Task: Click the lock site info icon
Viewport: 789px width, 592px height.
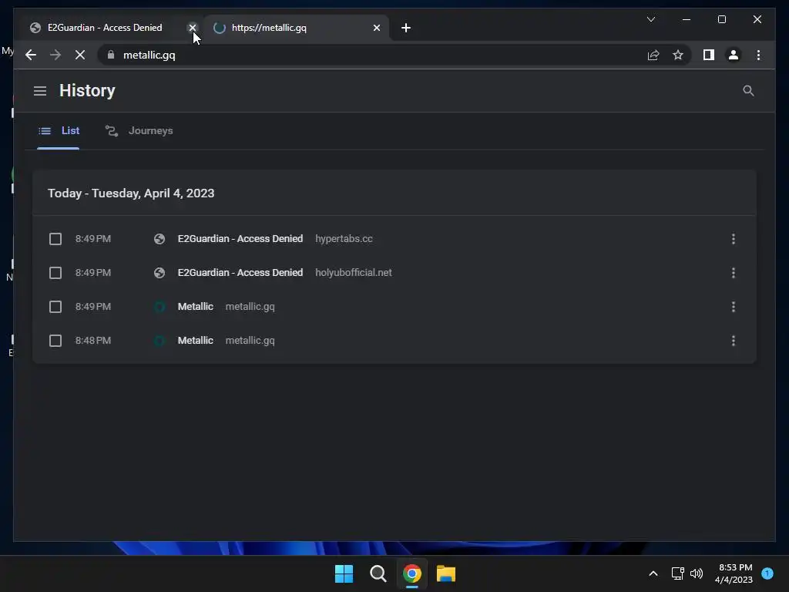Action: coord(111,55)
